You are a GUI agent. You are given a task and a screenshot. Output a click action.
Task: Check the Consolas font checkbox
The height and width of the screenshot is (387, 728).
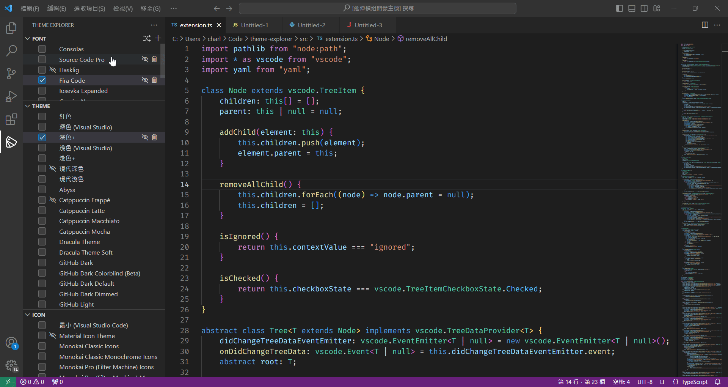point(42,49)
